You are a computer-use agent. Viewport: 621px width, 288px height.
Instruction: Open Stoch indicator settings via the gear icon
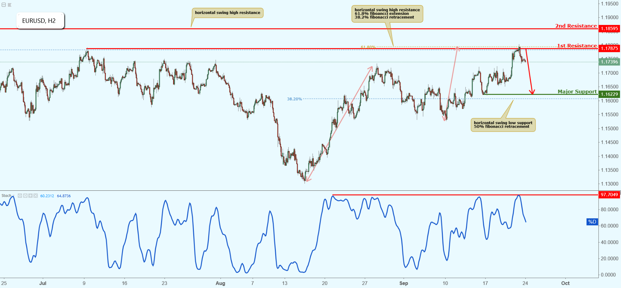(x=25, y=196)
